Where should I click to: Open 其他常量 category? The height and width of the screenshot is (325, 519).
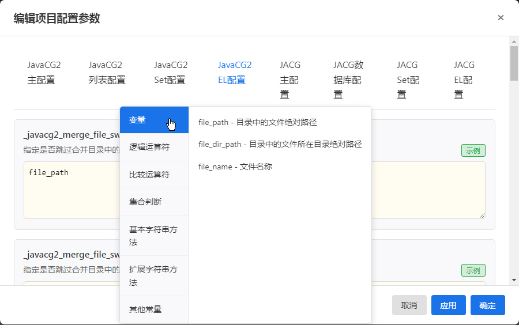(x=154, y=309)
